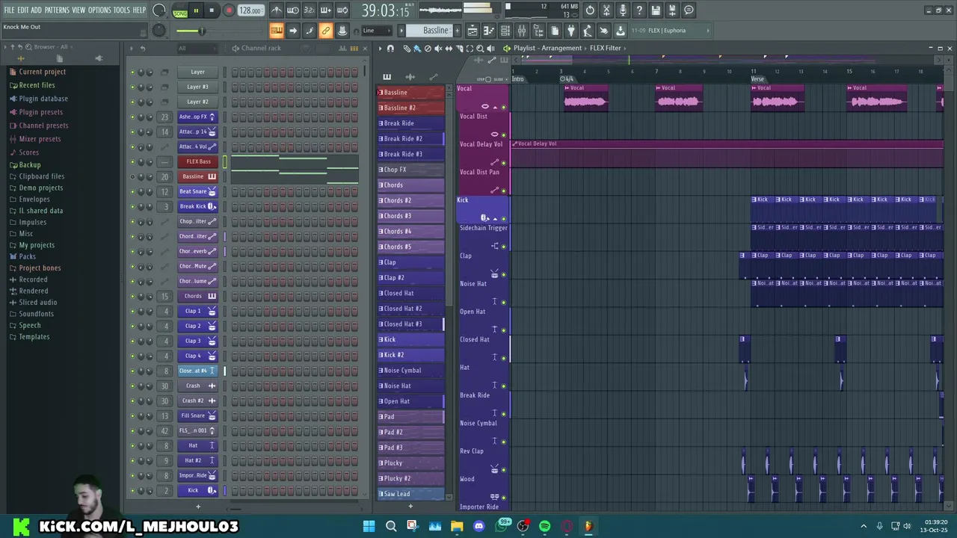Image resolution: width=957 pixels, height=538 pixels.
Task: Click the link/multilink controllers icon
Action: pyautogui.click(x=325, y=31)
